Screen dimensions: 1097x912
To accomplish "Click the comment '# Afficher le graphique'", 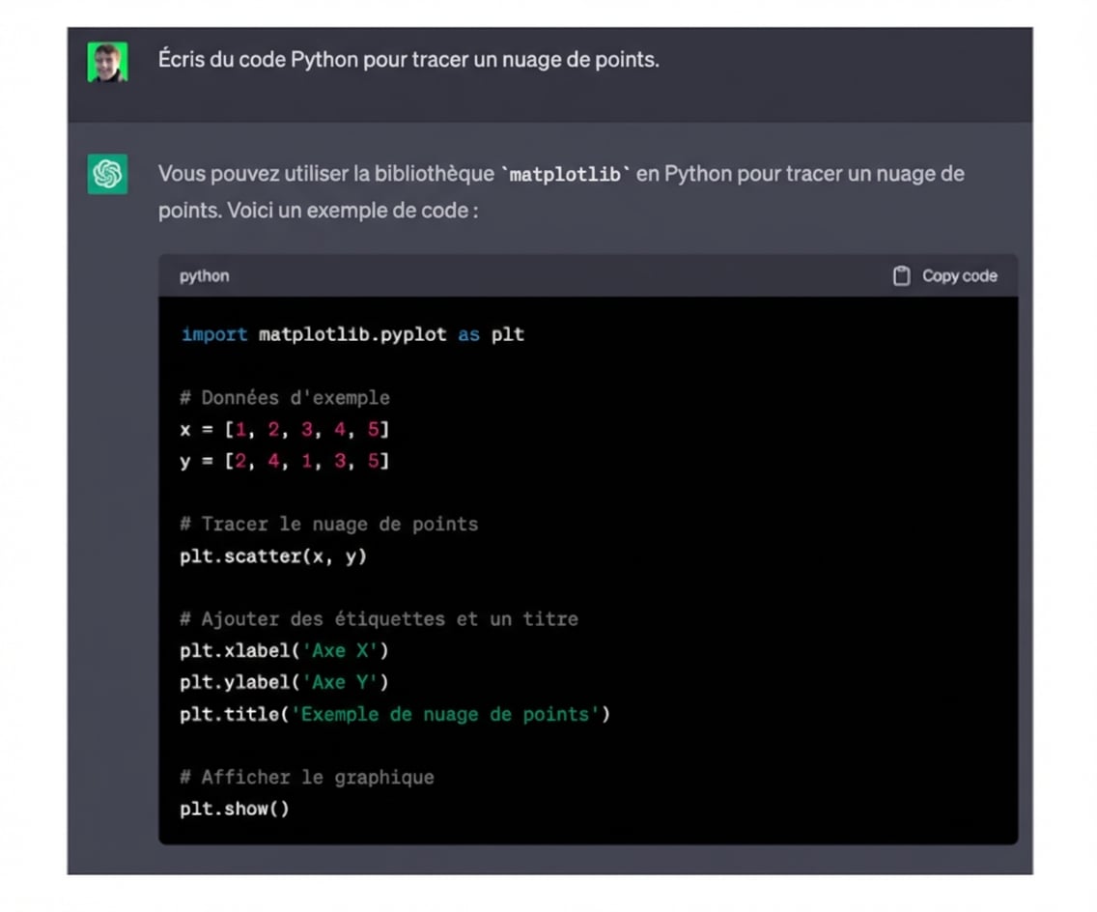I will point(306,777).
